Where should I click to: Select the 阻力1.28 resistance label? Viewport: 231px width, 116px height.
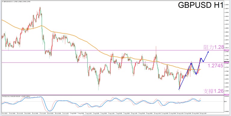pos(214,47)
